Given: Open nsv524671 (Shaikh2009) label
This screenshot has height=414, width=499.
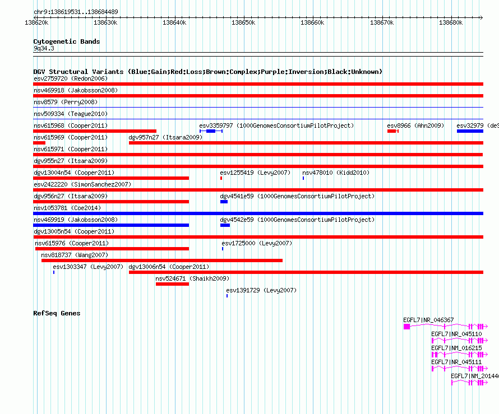Looking at the screenshot, I should (192, 278).
